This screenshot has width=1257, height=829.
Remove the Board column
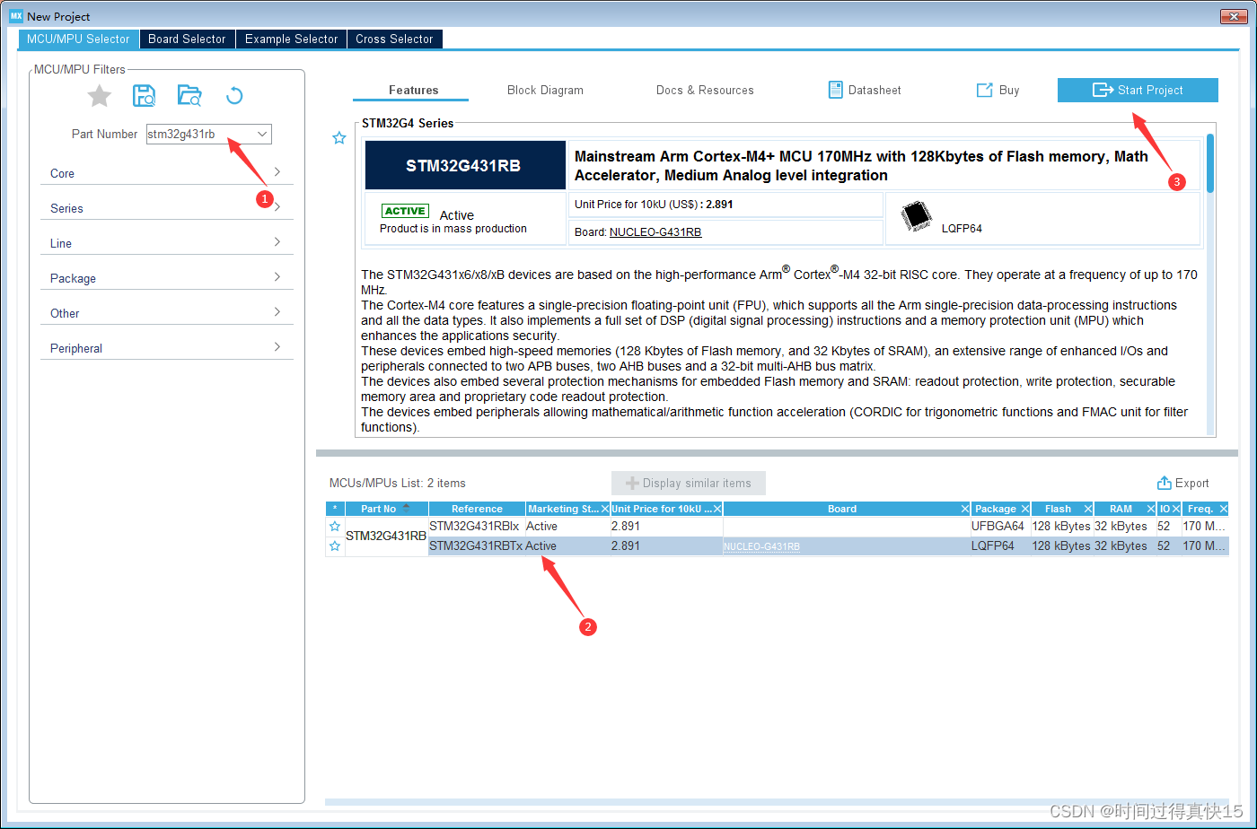pos(965,509)
